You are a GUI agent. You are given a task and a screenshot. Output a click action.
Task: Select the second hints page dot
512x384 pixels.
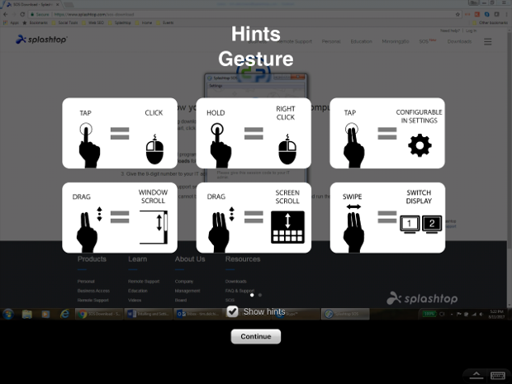[x=260, y=295]
